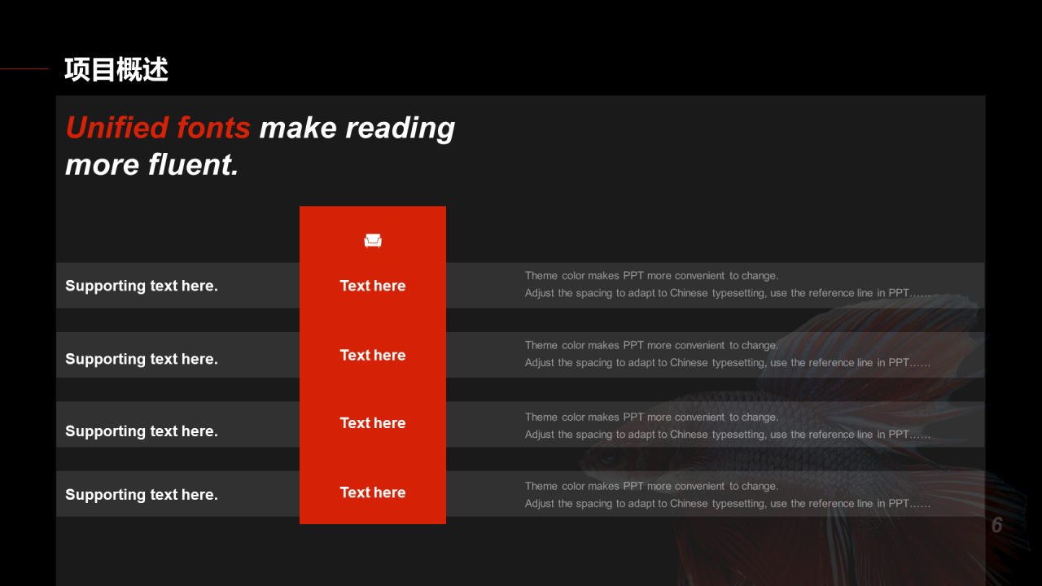1042x586 pixels.
Task: Select second row's "Adjust the spacing" line
Action: click(728, 363)
